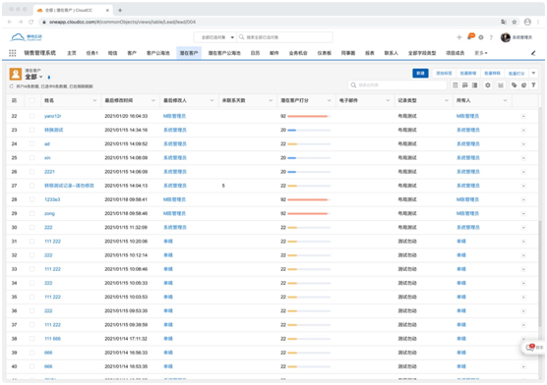Click the tag icon in list toolbar
Image resolution: width=547 pixels, height=385 pixels.
click(514, 85)
